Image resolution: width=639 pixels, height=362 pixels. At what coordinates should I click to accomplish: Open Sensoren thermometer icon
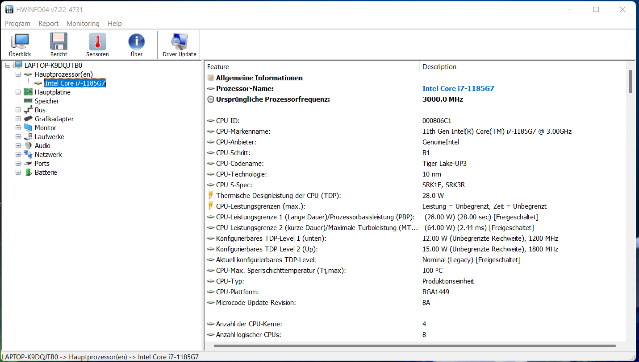tap(97, 41)
